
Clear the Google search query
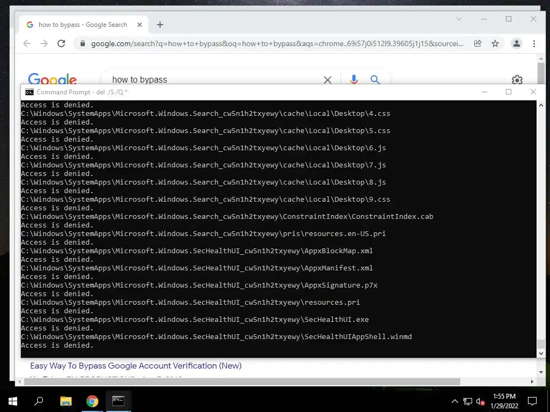(x=328, y=80)
